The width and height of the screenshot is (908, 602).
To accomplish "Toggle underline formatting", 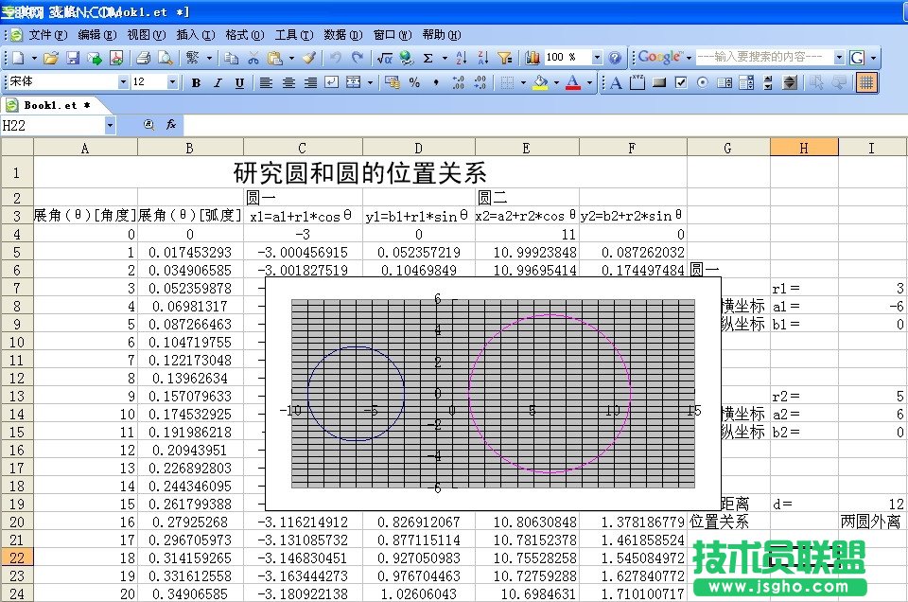I will [x=239, y=82].
